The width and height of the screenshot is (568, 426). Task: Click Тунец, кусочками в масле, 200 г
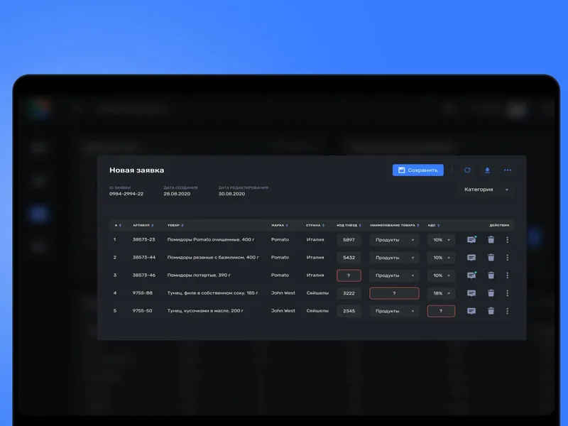[x=205, y=310]
